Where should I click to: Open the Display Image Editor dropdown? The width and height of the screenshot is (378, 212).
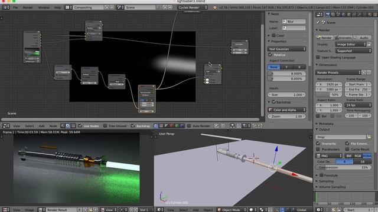351,45
